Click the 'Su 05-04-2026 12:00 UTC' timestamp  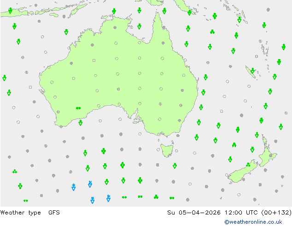(212, 212)
